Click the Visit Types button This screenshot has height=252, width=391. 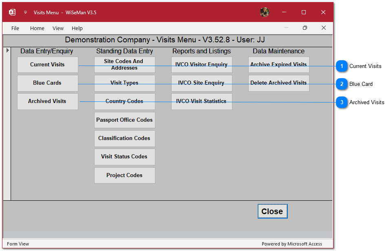124,83
